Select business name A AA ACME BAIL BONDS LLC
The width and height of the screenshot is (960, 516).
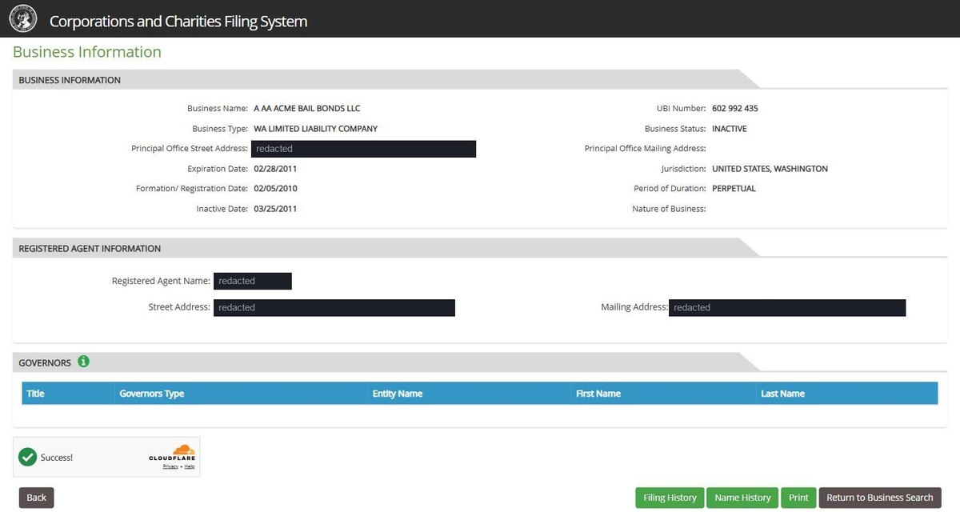click(x=307, y=108)
